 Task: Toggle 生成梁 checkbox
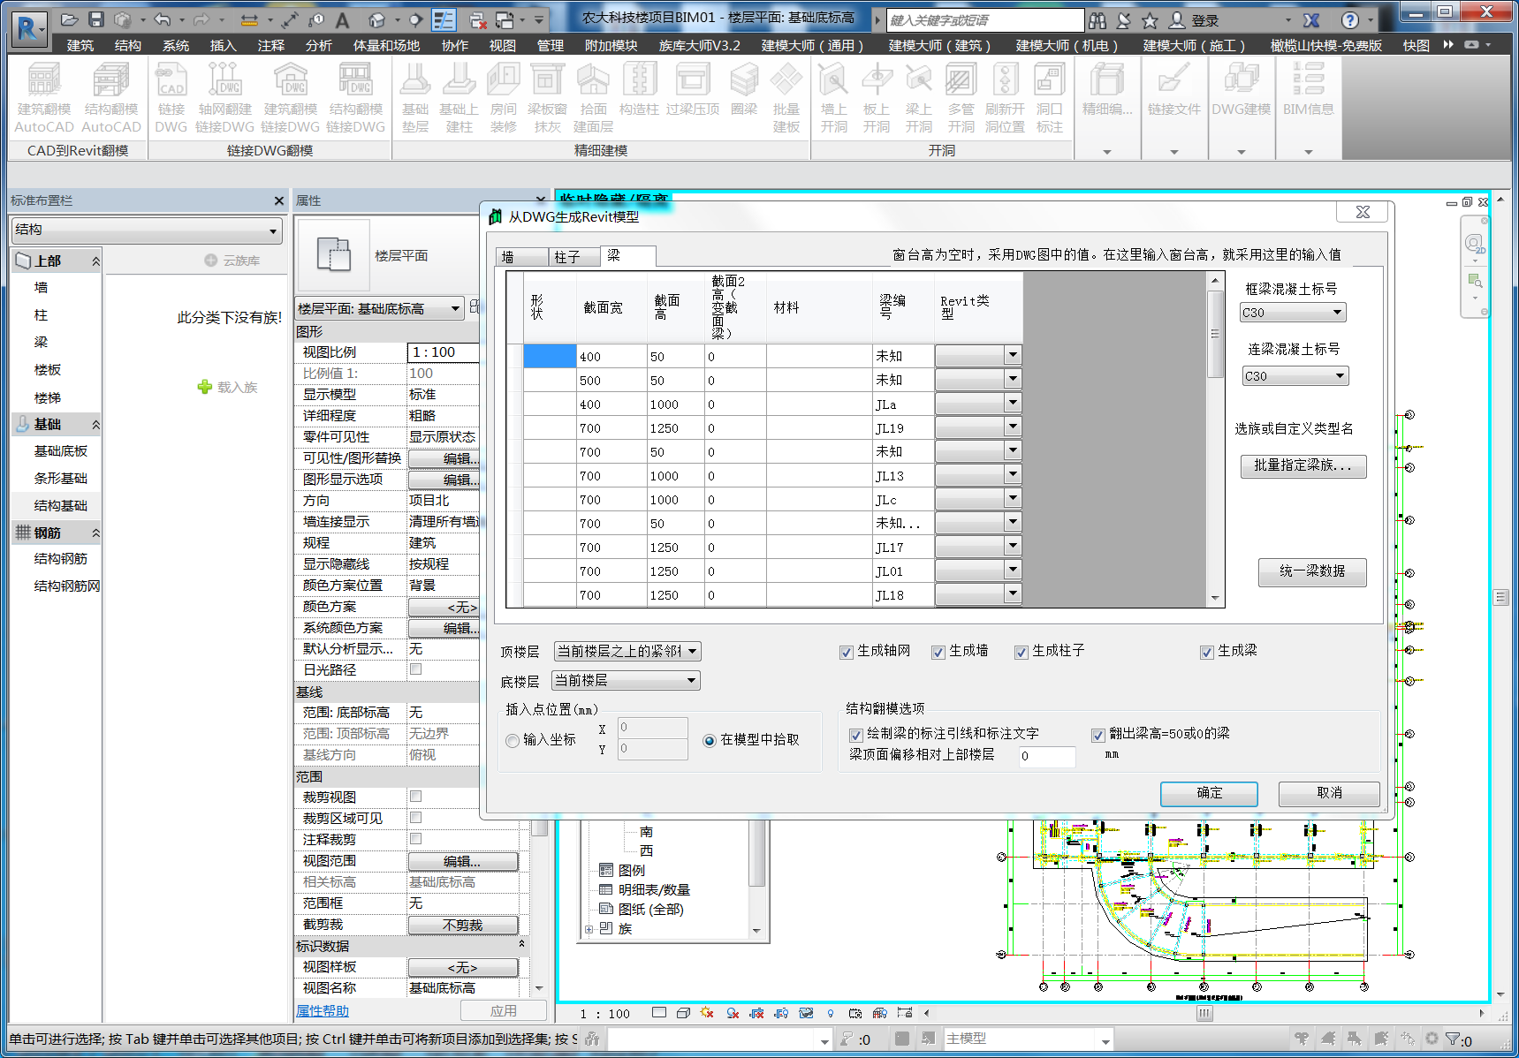(1207, 652)
